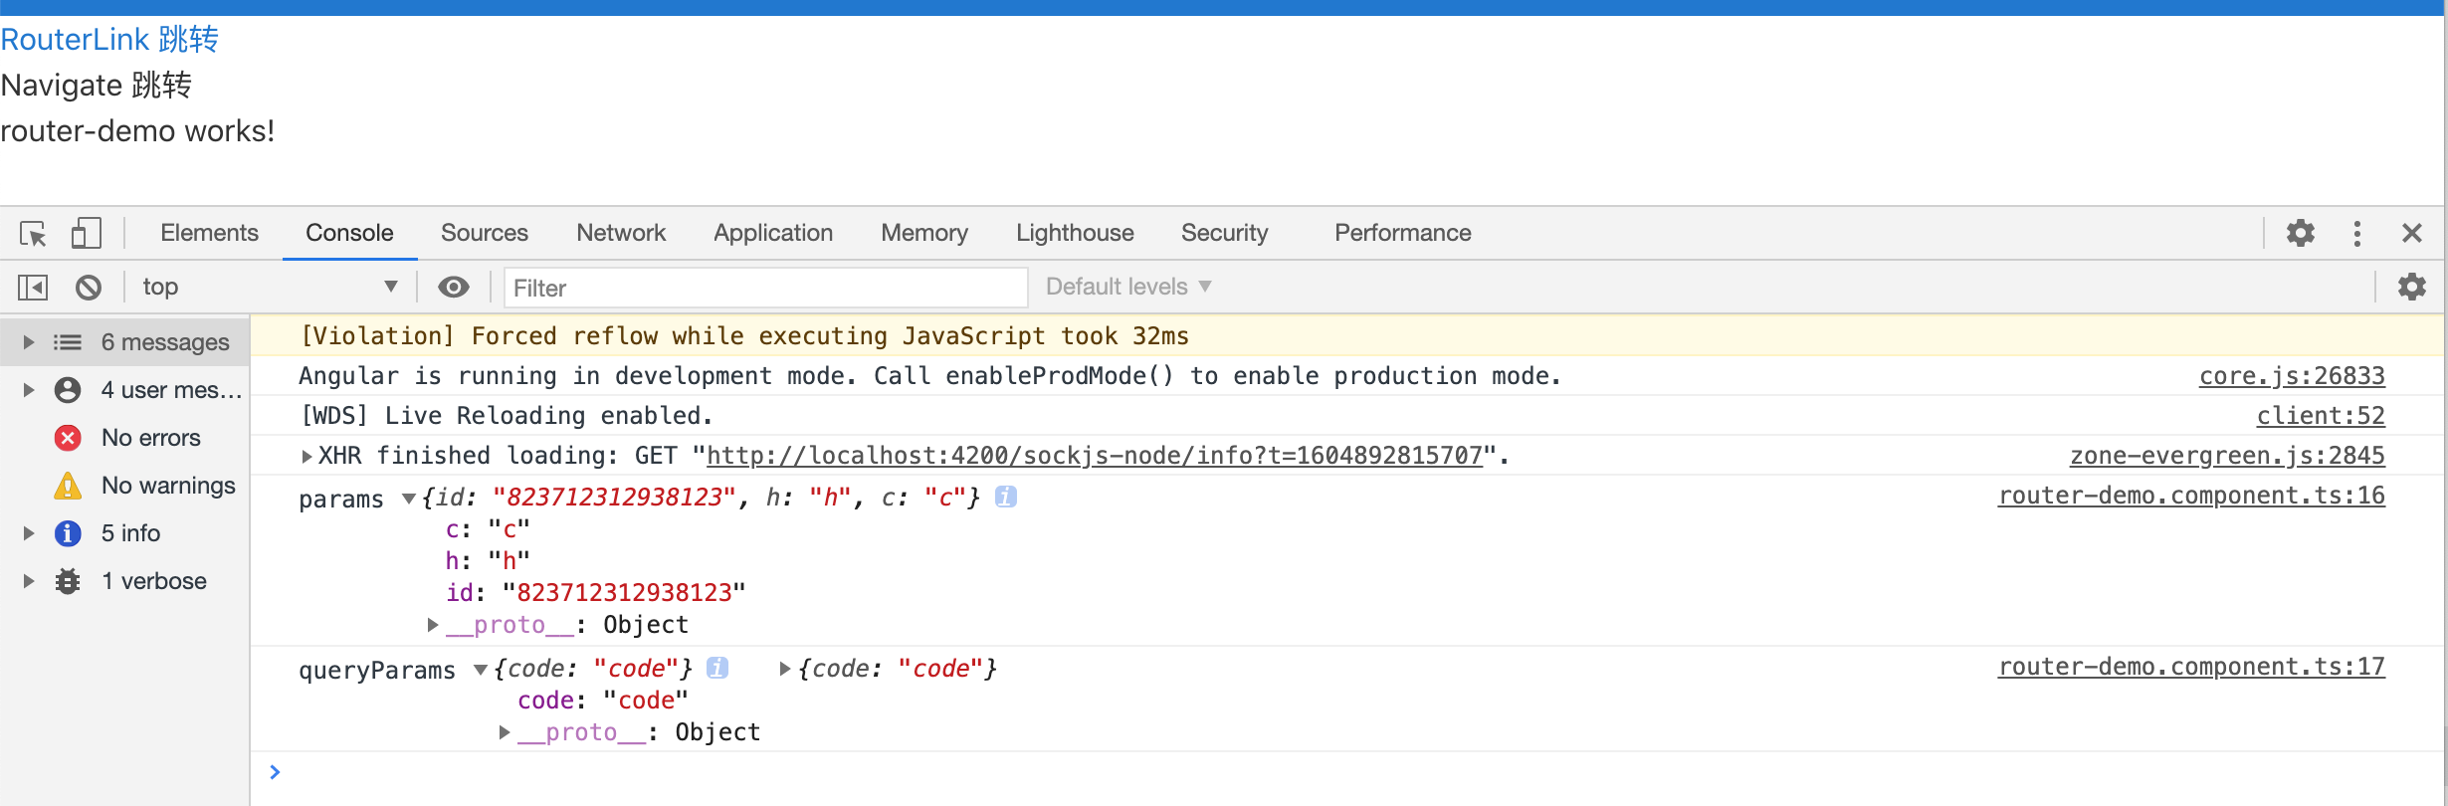Click the Navigate 跳转 text
This screenshot has height=806, width=2448.
pos(97,86)
